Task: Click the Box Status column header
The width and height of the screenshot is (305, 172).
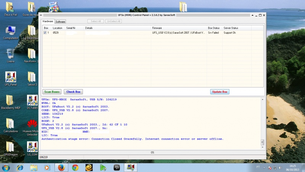Action: (x=214, y=28)
